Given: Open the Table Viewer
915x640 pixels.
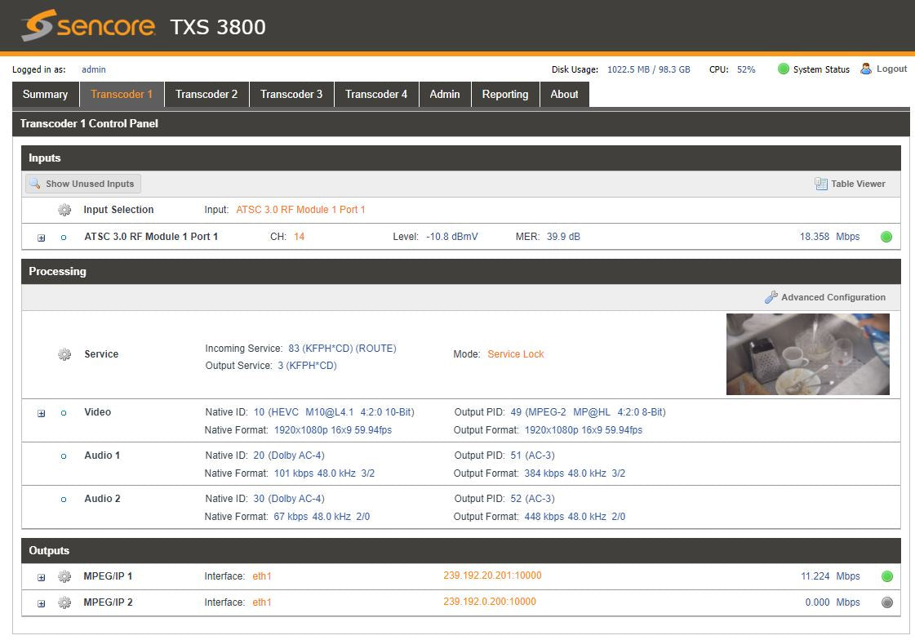Looking at the screenshot, I should [851, 184].
